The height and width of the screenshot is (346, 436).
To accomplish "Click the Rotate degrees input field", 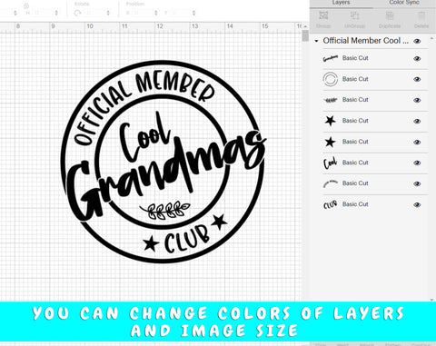I will click(x=94, y=13).
